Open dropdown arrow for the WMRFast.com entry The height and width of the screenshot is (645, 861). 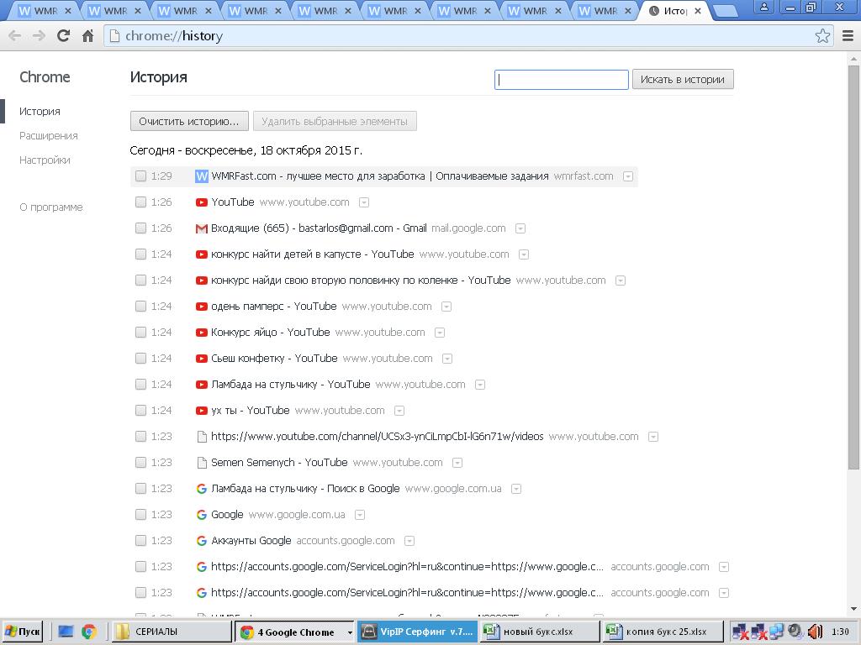(628, 176)
